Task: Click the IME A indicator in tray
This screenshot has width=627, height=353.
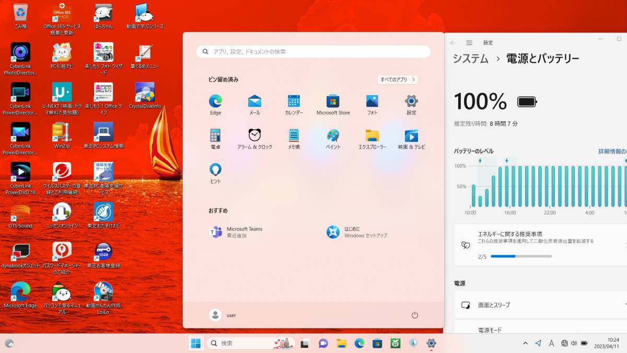Action: point(551,343)
